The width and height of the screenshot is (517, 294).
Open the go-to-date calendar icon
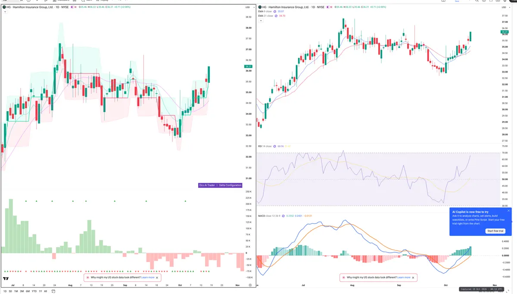coord(53,291)
